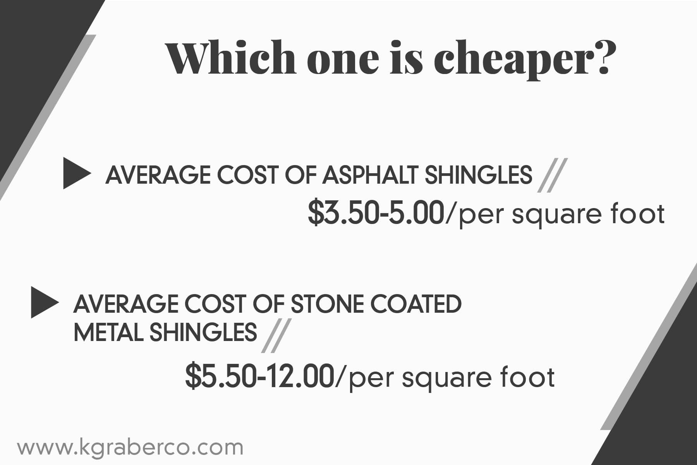Click the triangle bullet beside asphalt shingles heading
This screenshot has width=697, height=465.
tap(76, 174)
